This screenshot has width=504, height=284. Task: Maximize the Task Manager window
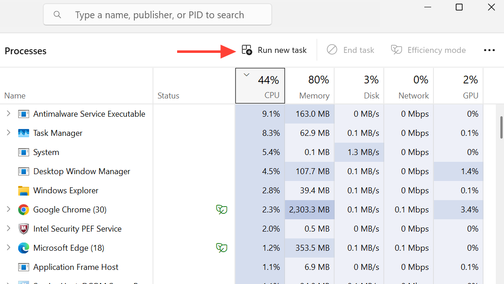click(459, 7)
